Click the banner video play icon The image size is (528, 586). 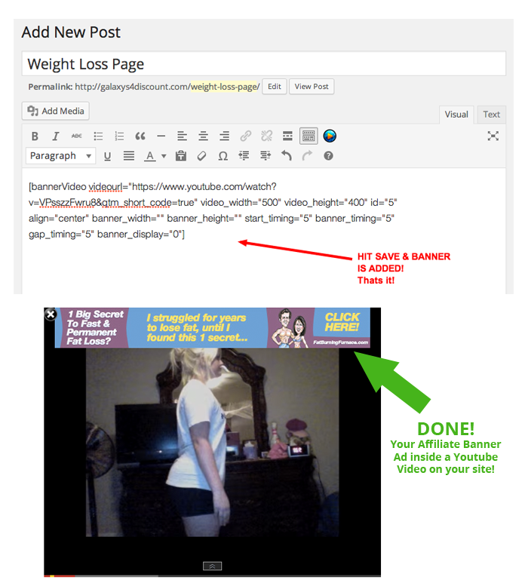click(x=330, y=137)
